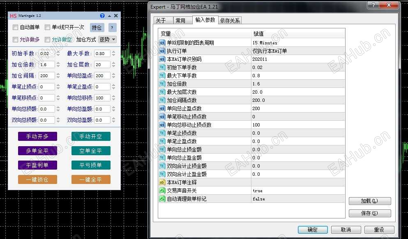408x239 pixels.
Task: Click the icon of 加仓间隔点数 row
Action: pyautogui.click(x=162, y=100)
